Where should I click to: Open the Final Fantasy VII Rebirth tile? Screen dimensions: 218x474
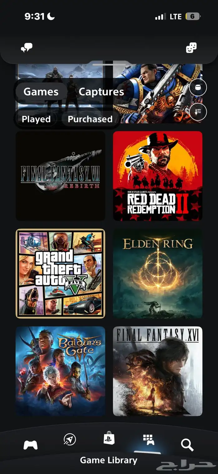click(x=60, y=176)
